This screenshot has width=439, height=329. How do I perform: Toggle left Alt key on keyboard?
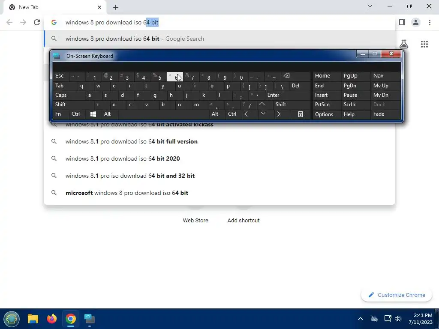[x=110, y=114]
